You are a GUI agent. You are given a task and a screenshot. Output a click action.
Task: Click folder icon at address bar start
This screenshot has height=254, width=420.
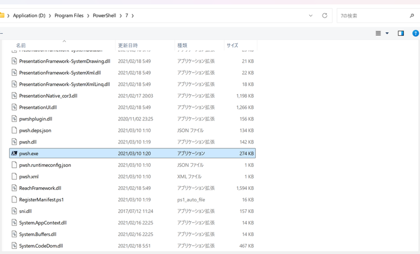click(x=2, y=15)
